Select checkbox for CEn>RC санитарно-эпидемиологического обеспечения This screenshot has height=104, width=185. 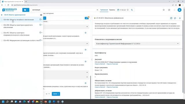2,33
